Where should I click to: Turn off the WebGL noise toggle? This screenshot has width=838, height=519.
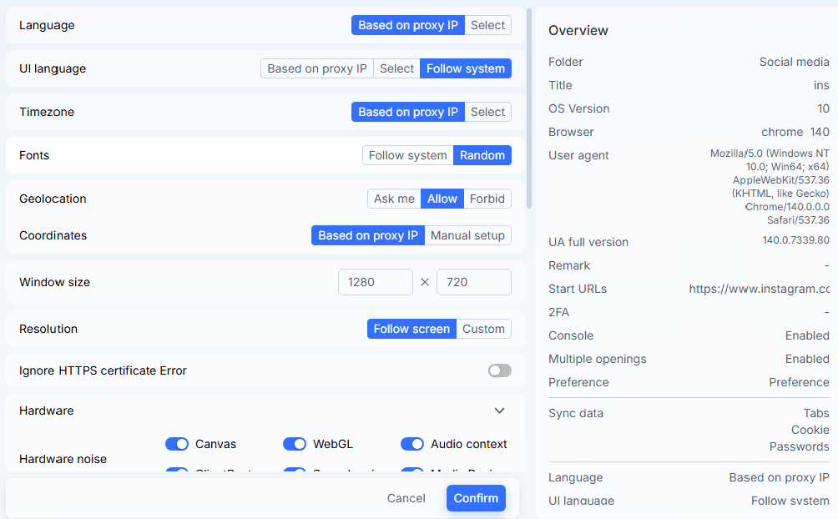click(295, 444)
